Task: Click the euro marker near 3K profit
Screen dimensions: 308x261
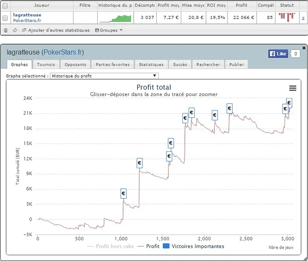Action: click(x=123, y=194)
